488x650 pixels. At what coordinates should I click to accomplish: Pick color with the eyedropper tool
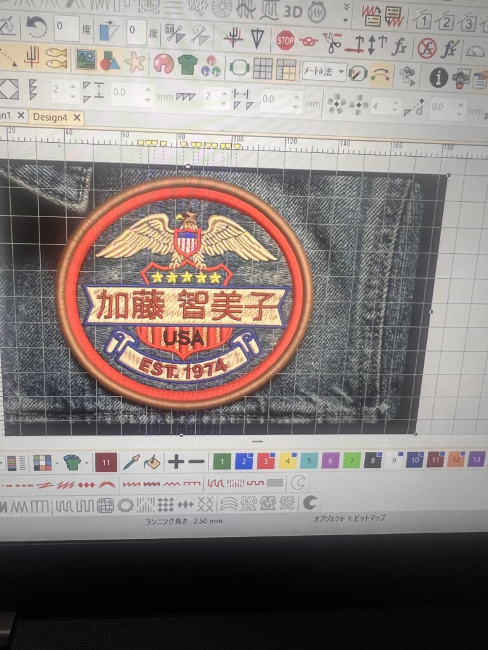pos(132,462)
